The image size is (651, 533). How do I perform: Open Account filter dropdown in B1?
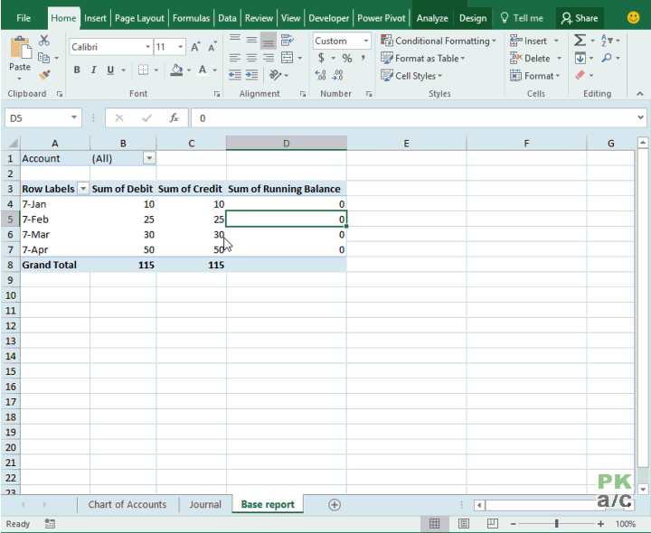click(149, 158)
